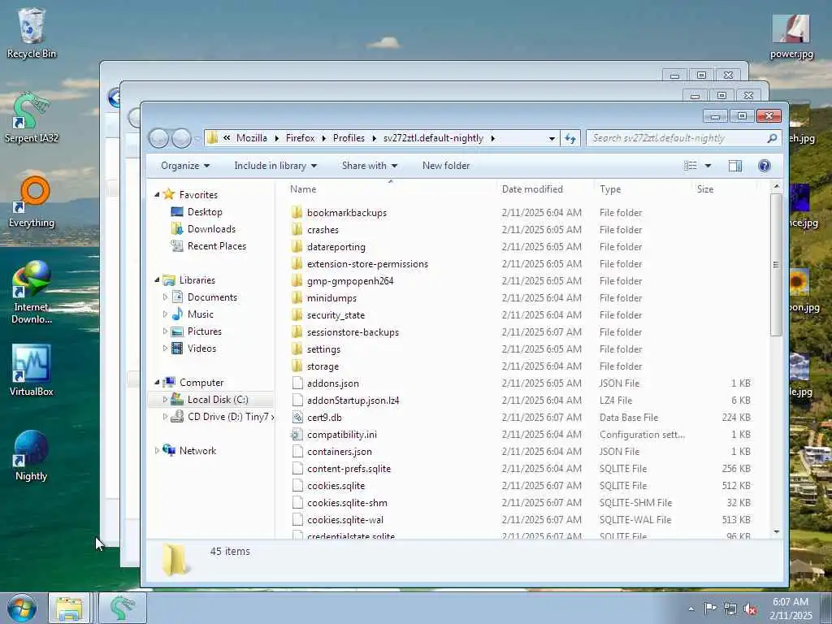This screenshot has height=624, width=832.
Task: Open the address bar history dropdown
Action: pos(552,138)
